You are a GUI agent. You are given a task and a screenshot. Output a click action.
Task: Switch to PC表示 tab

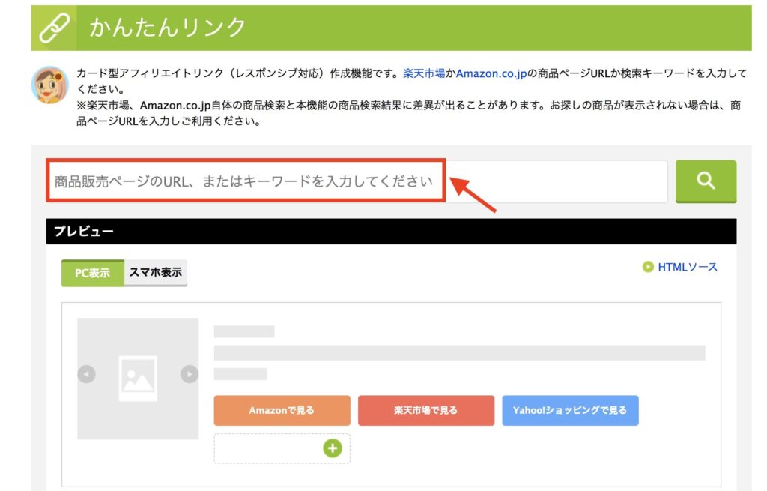pyautogui.click(x=92, y=273)
